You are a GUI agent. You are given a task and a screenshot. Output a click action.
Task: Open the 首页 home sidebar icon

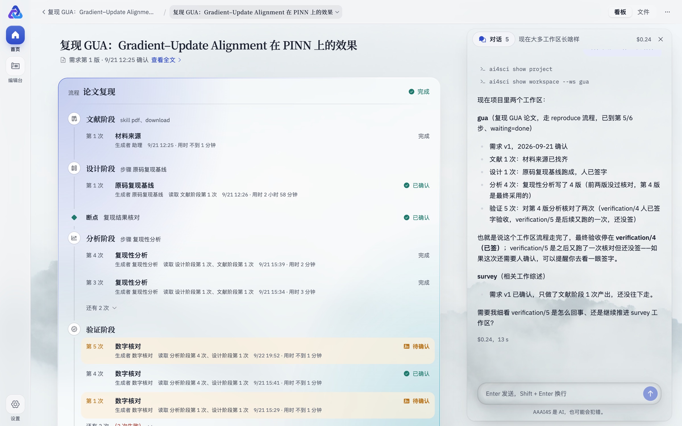tap(15, 35)
